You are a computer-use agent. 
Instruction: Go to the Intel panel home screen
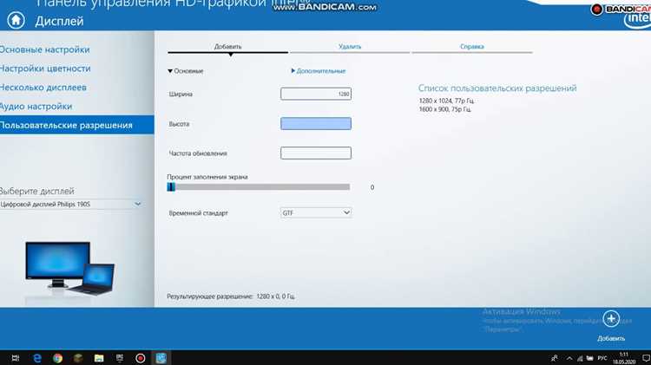[x=16, y=20]
